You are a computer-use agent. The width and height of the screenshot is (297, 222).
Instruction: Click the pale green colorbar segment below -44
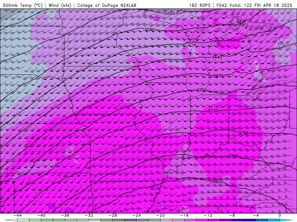(x=23, y=220)
